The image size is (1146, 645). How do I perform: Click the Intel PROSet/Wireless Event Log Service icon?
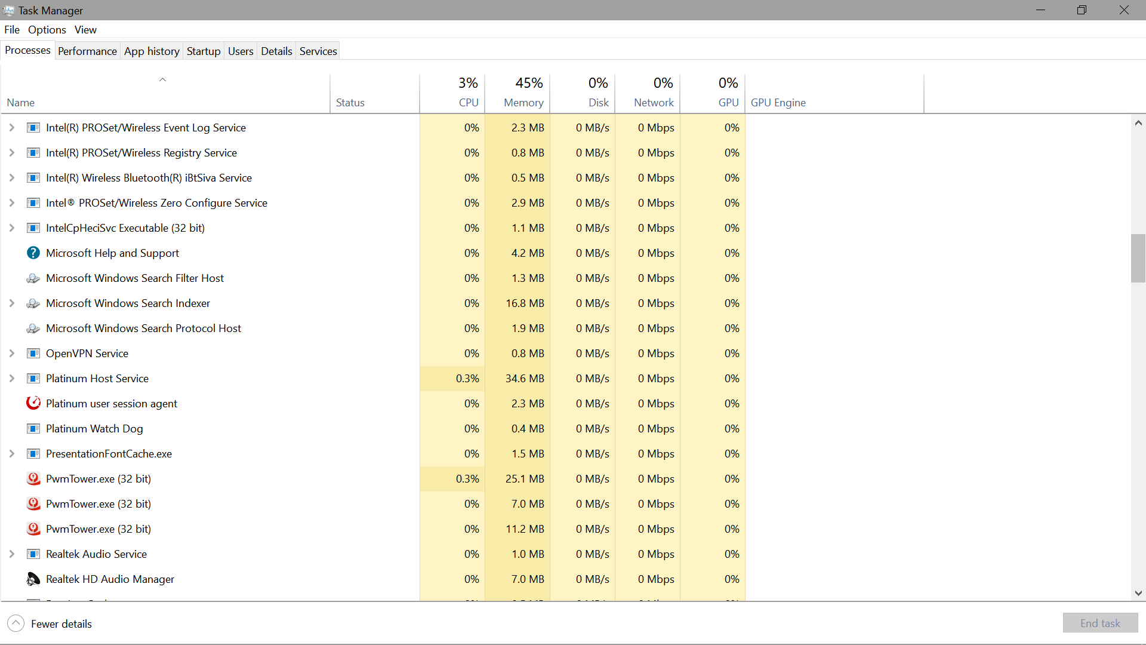pos(33,128)
